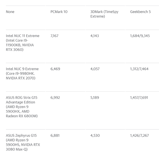Click 3DMark score 4,057
Screen dimensions: 159x153
(95, 69)
